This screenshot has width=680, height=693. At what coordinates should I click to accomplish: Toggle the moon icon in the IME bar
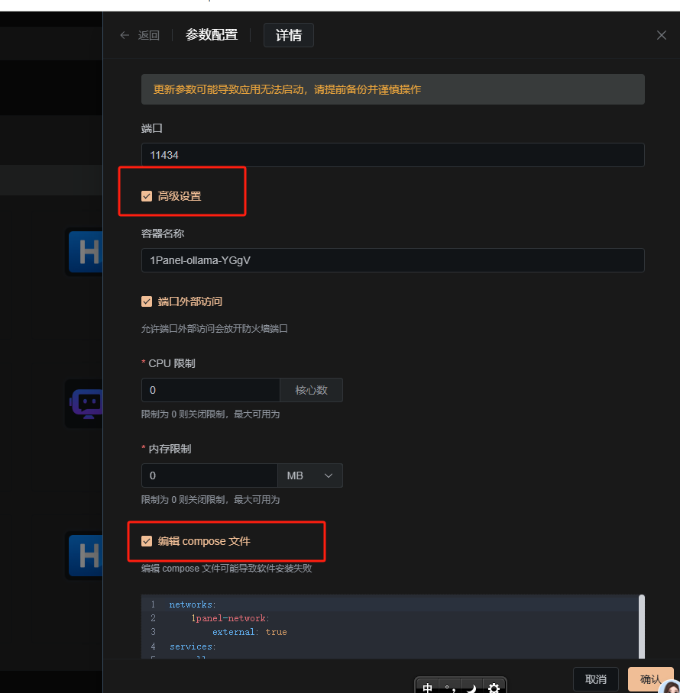[x=471, y=687]
